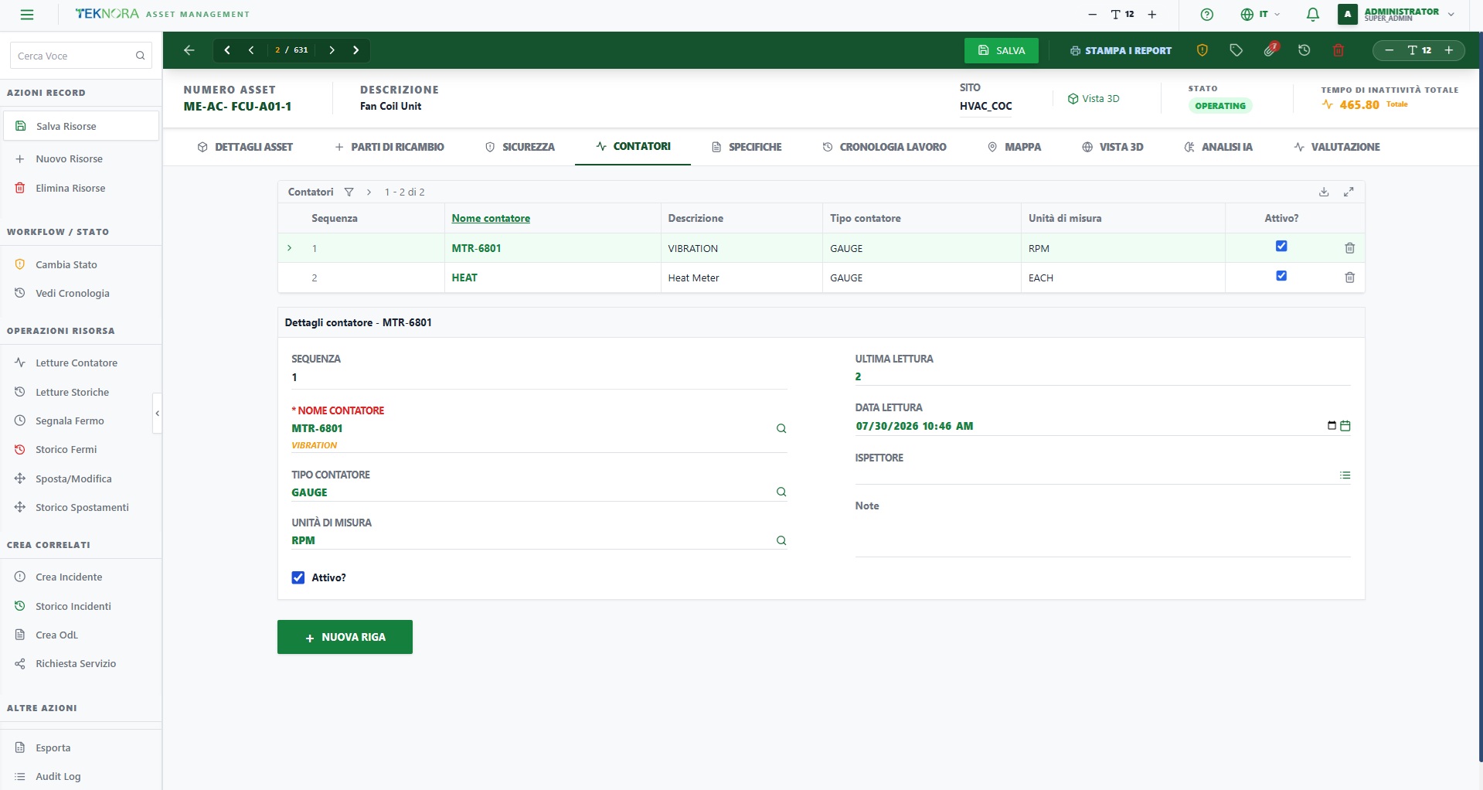Increase text size in the green toolbar

[x=1449, y=50]
